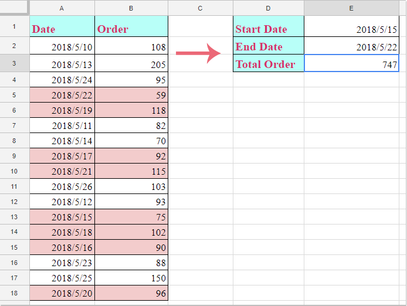407x306 pixels.
Task: Select the column A header
Action: click(x=62, y=8)
